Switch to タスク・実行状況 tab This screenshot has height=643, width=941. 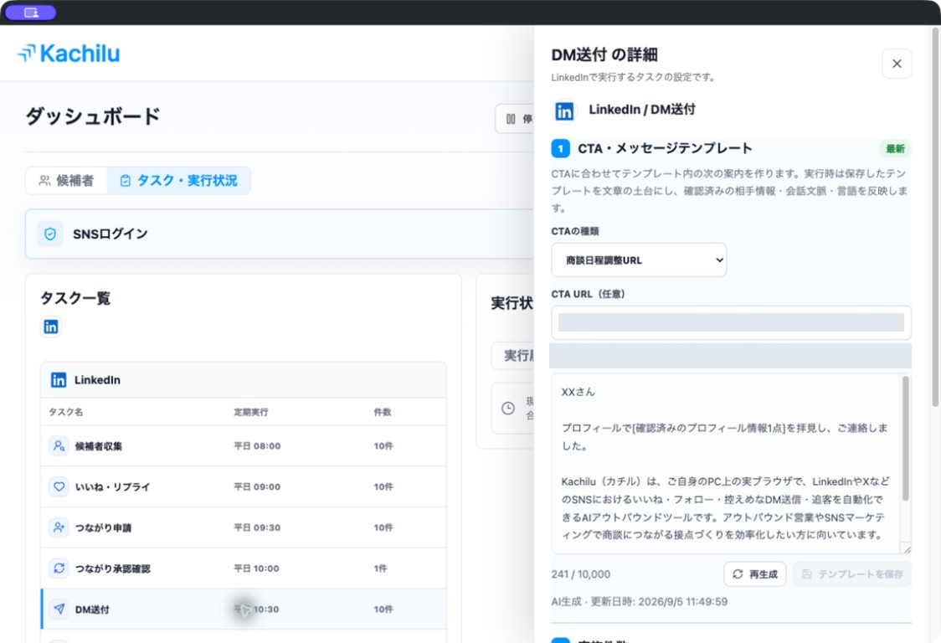[x=179, y=181]
